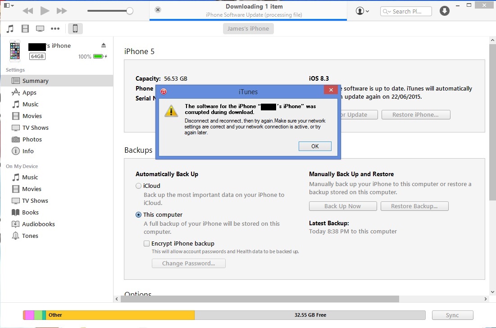The height and width of the screenshot is (328, 496).
Task: Eject the iPhone using the eject icon
Action: 104,45
